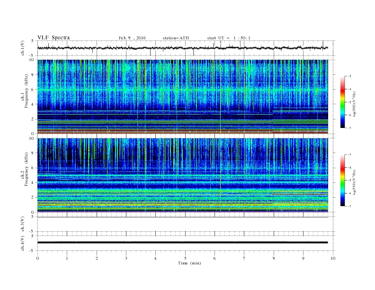The image size is (375, 290).
Task: Click the "4" tick on the Time axis
Action: click(x=155, y=258)
